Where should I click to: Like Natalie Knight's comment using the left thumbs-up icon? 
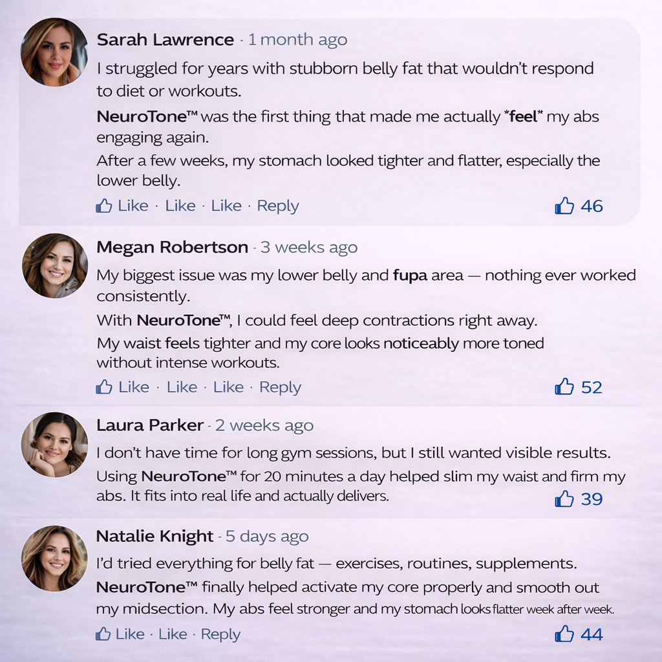[x=103, y=634]
